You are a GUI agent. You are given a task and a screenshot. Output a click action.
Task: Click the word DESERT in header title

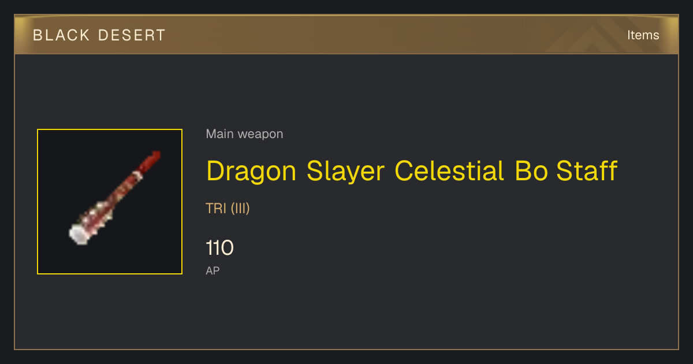[x=132, y=35]
